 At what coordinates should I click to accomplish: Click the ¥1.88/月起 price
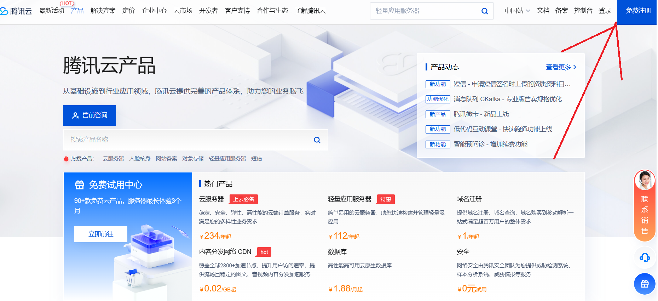346,289
